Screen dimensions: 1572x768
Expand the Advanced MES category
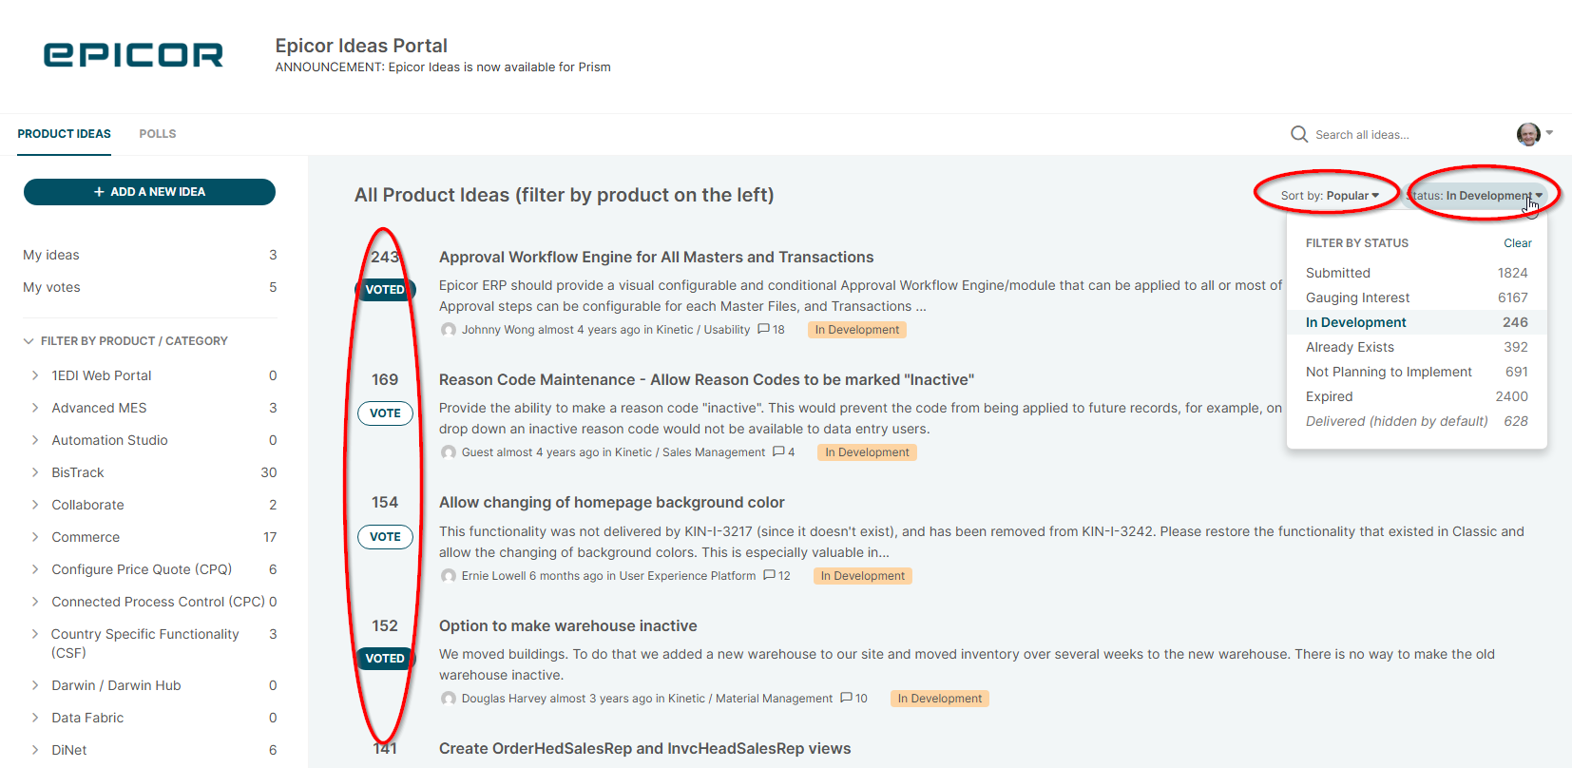[35, 408]
